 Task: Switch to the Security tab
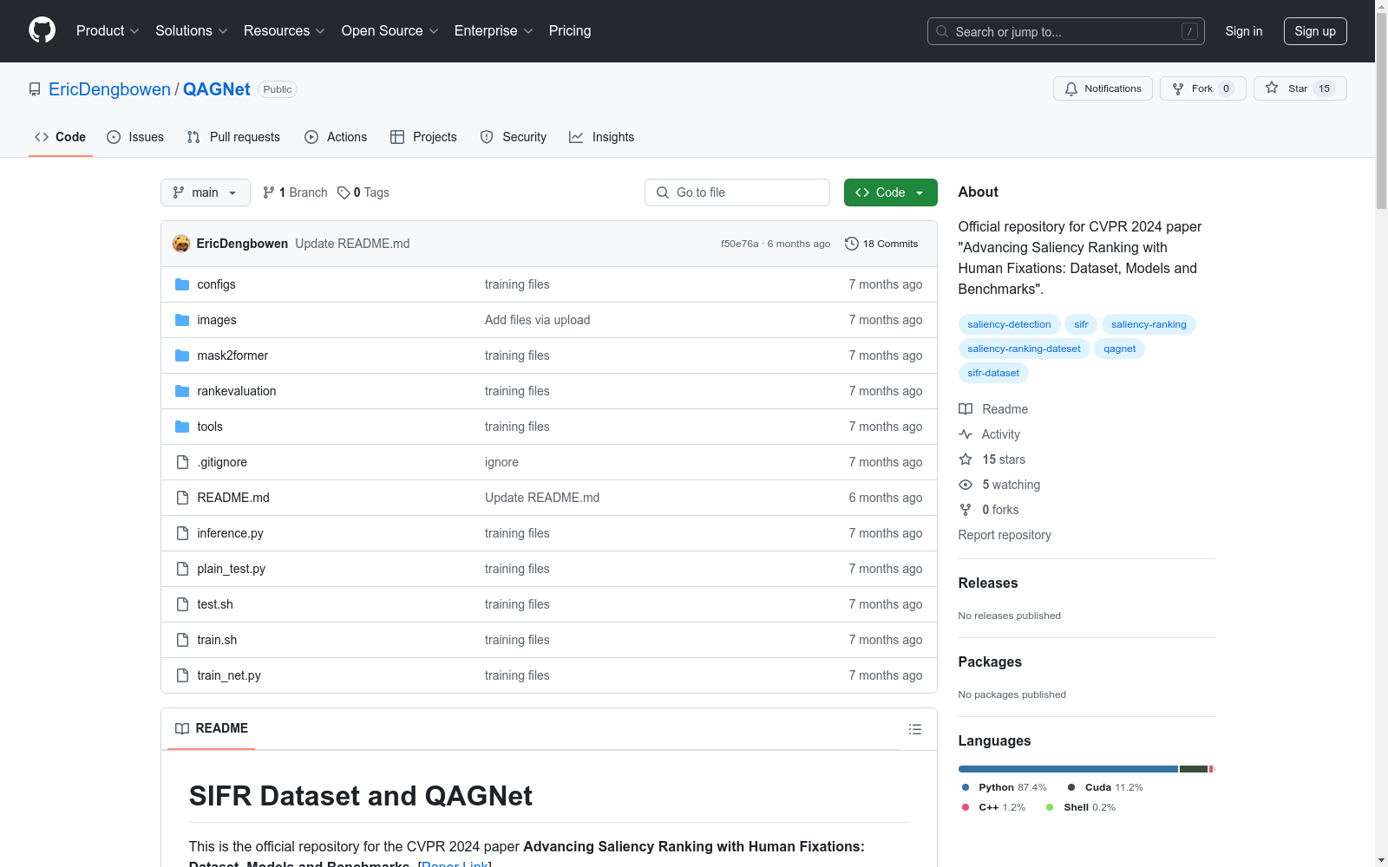514,137
